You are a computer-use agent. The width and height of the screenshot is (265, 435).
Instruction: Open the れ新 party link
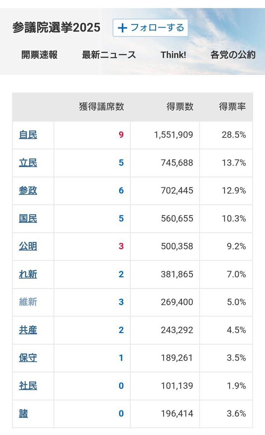28,274
